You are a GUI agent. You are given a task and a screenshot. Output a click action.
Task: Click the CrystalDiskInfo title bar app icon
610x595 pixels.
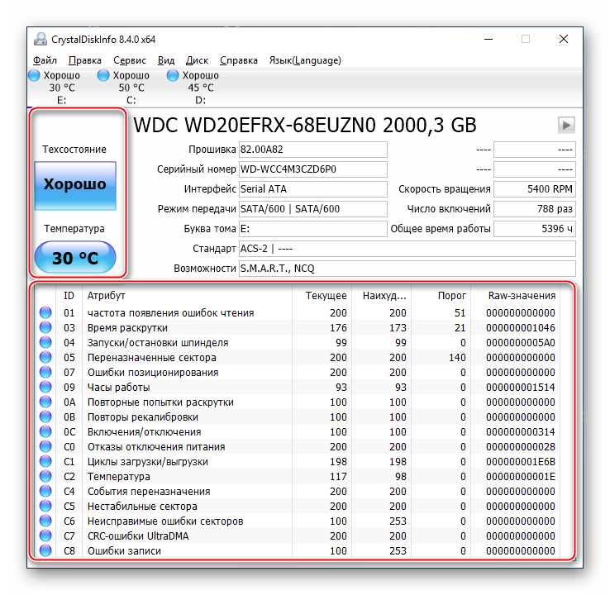click(41, 40)
